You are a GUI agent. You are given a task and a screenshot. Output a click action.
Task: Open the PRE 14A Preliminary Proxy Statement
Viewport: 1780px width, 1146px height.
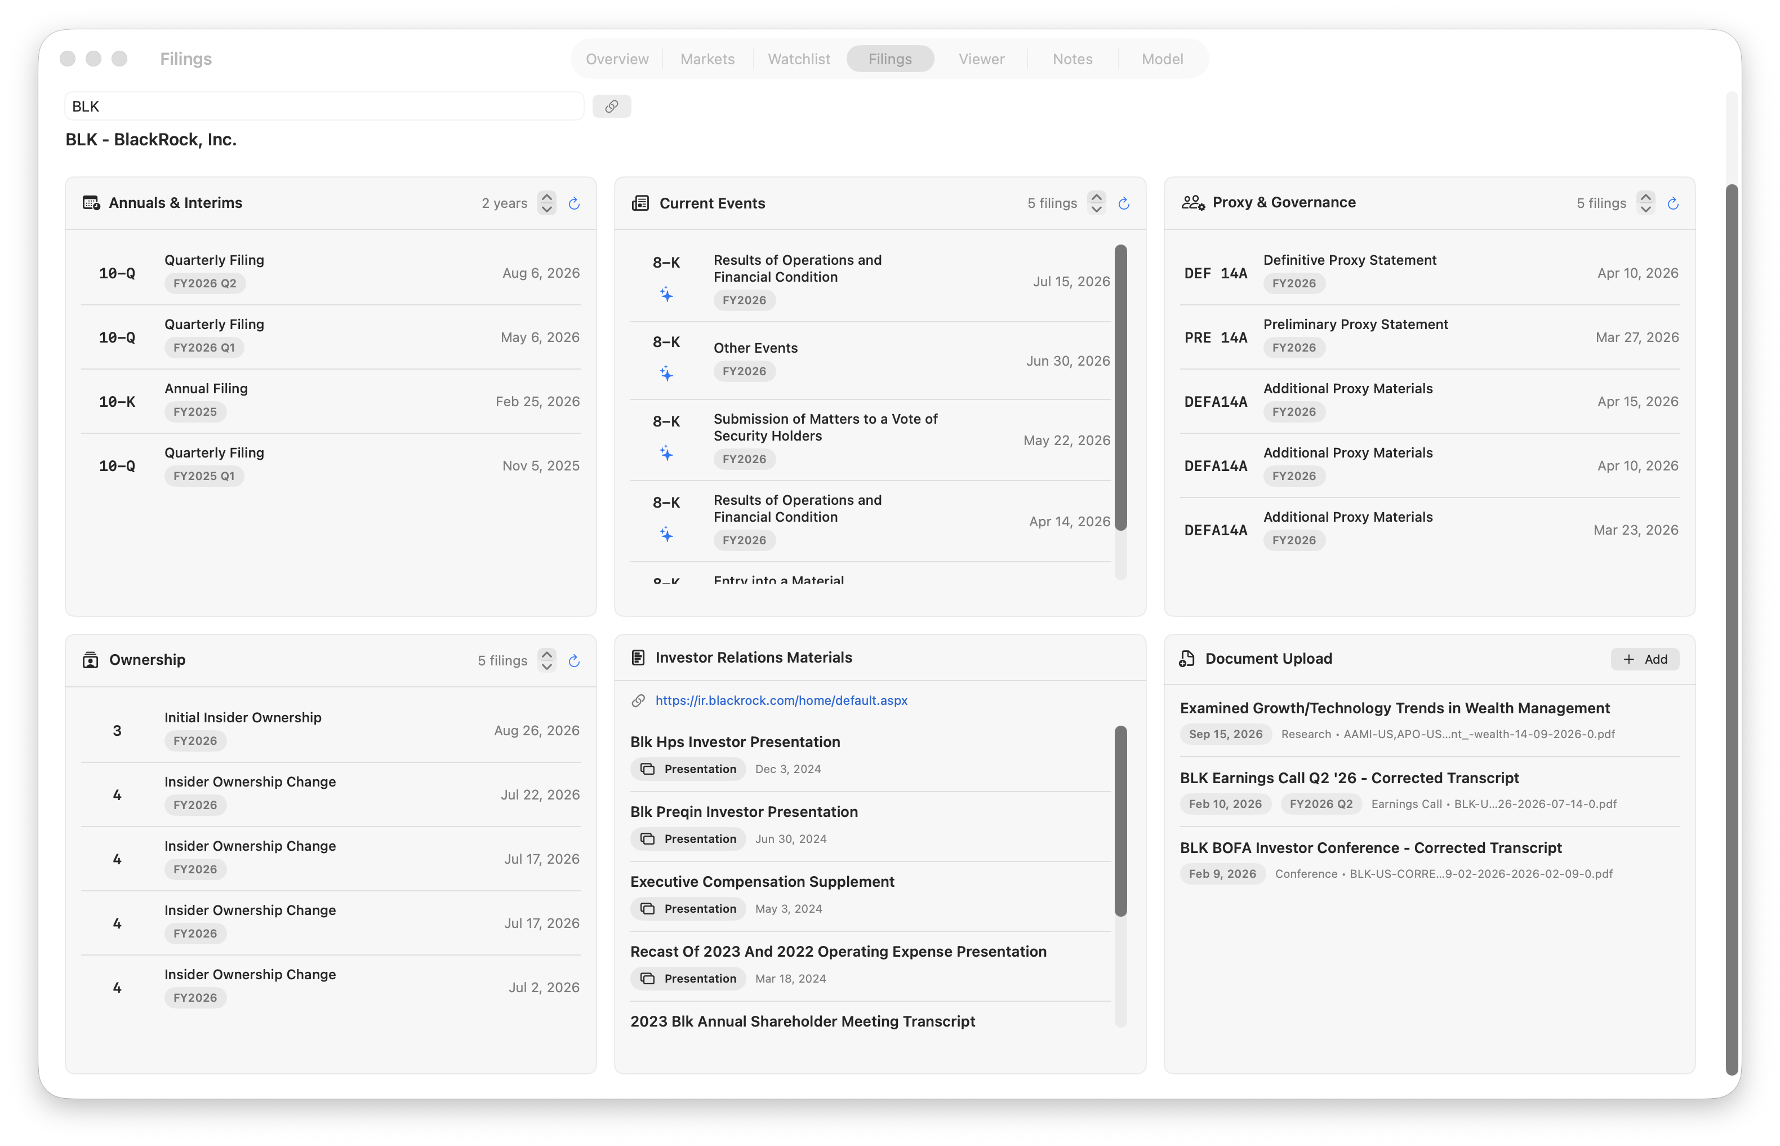tap(1430, 336)
